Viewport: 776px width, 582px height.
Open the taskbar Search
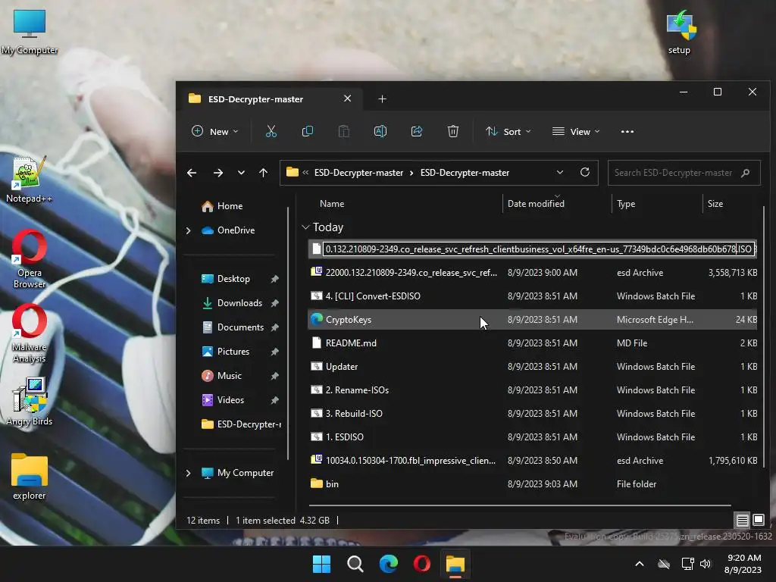[355, 564]
